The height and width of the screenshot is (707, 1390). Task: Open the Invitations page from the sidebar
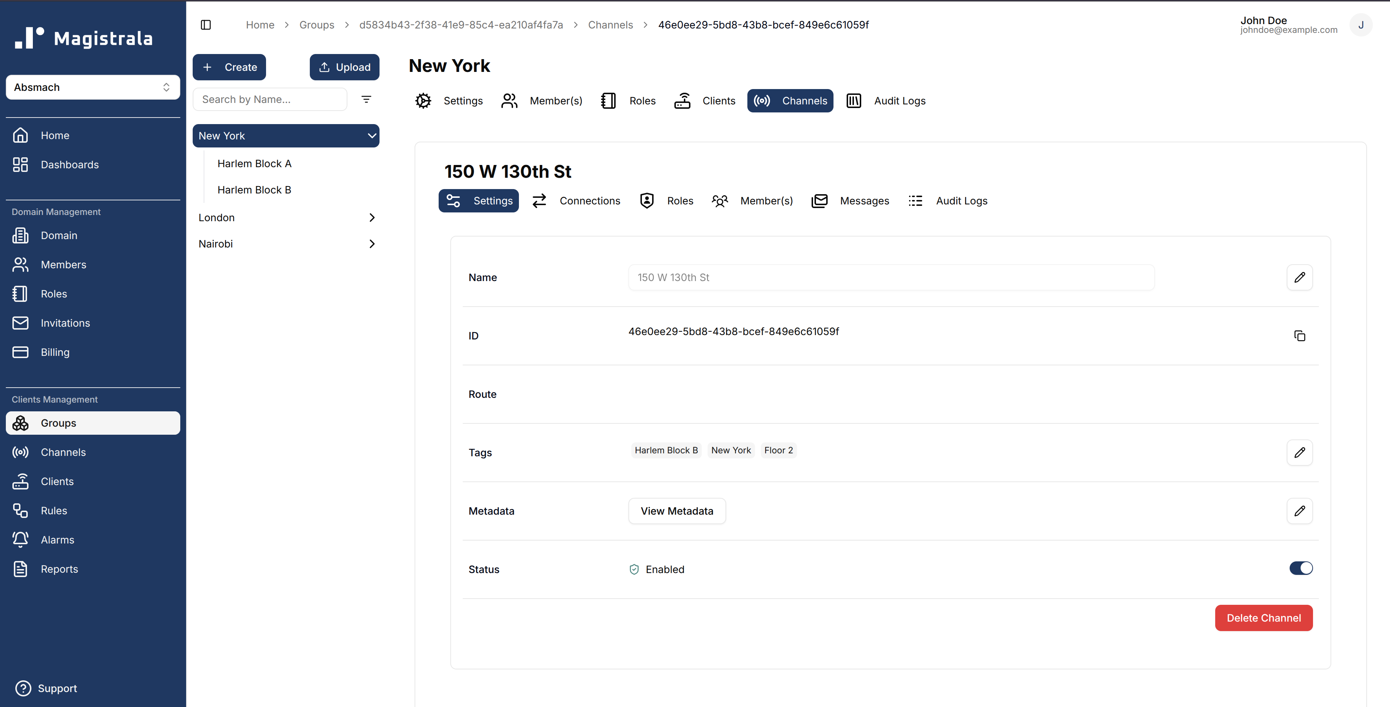pos(65,323)
